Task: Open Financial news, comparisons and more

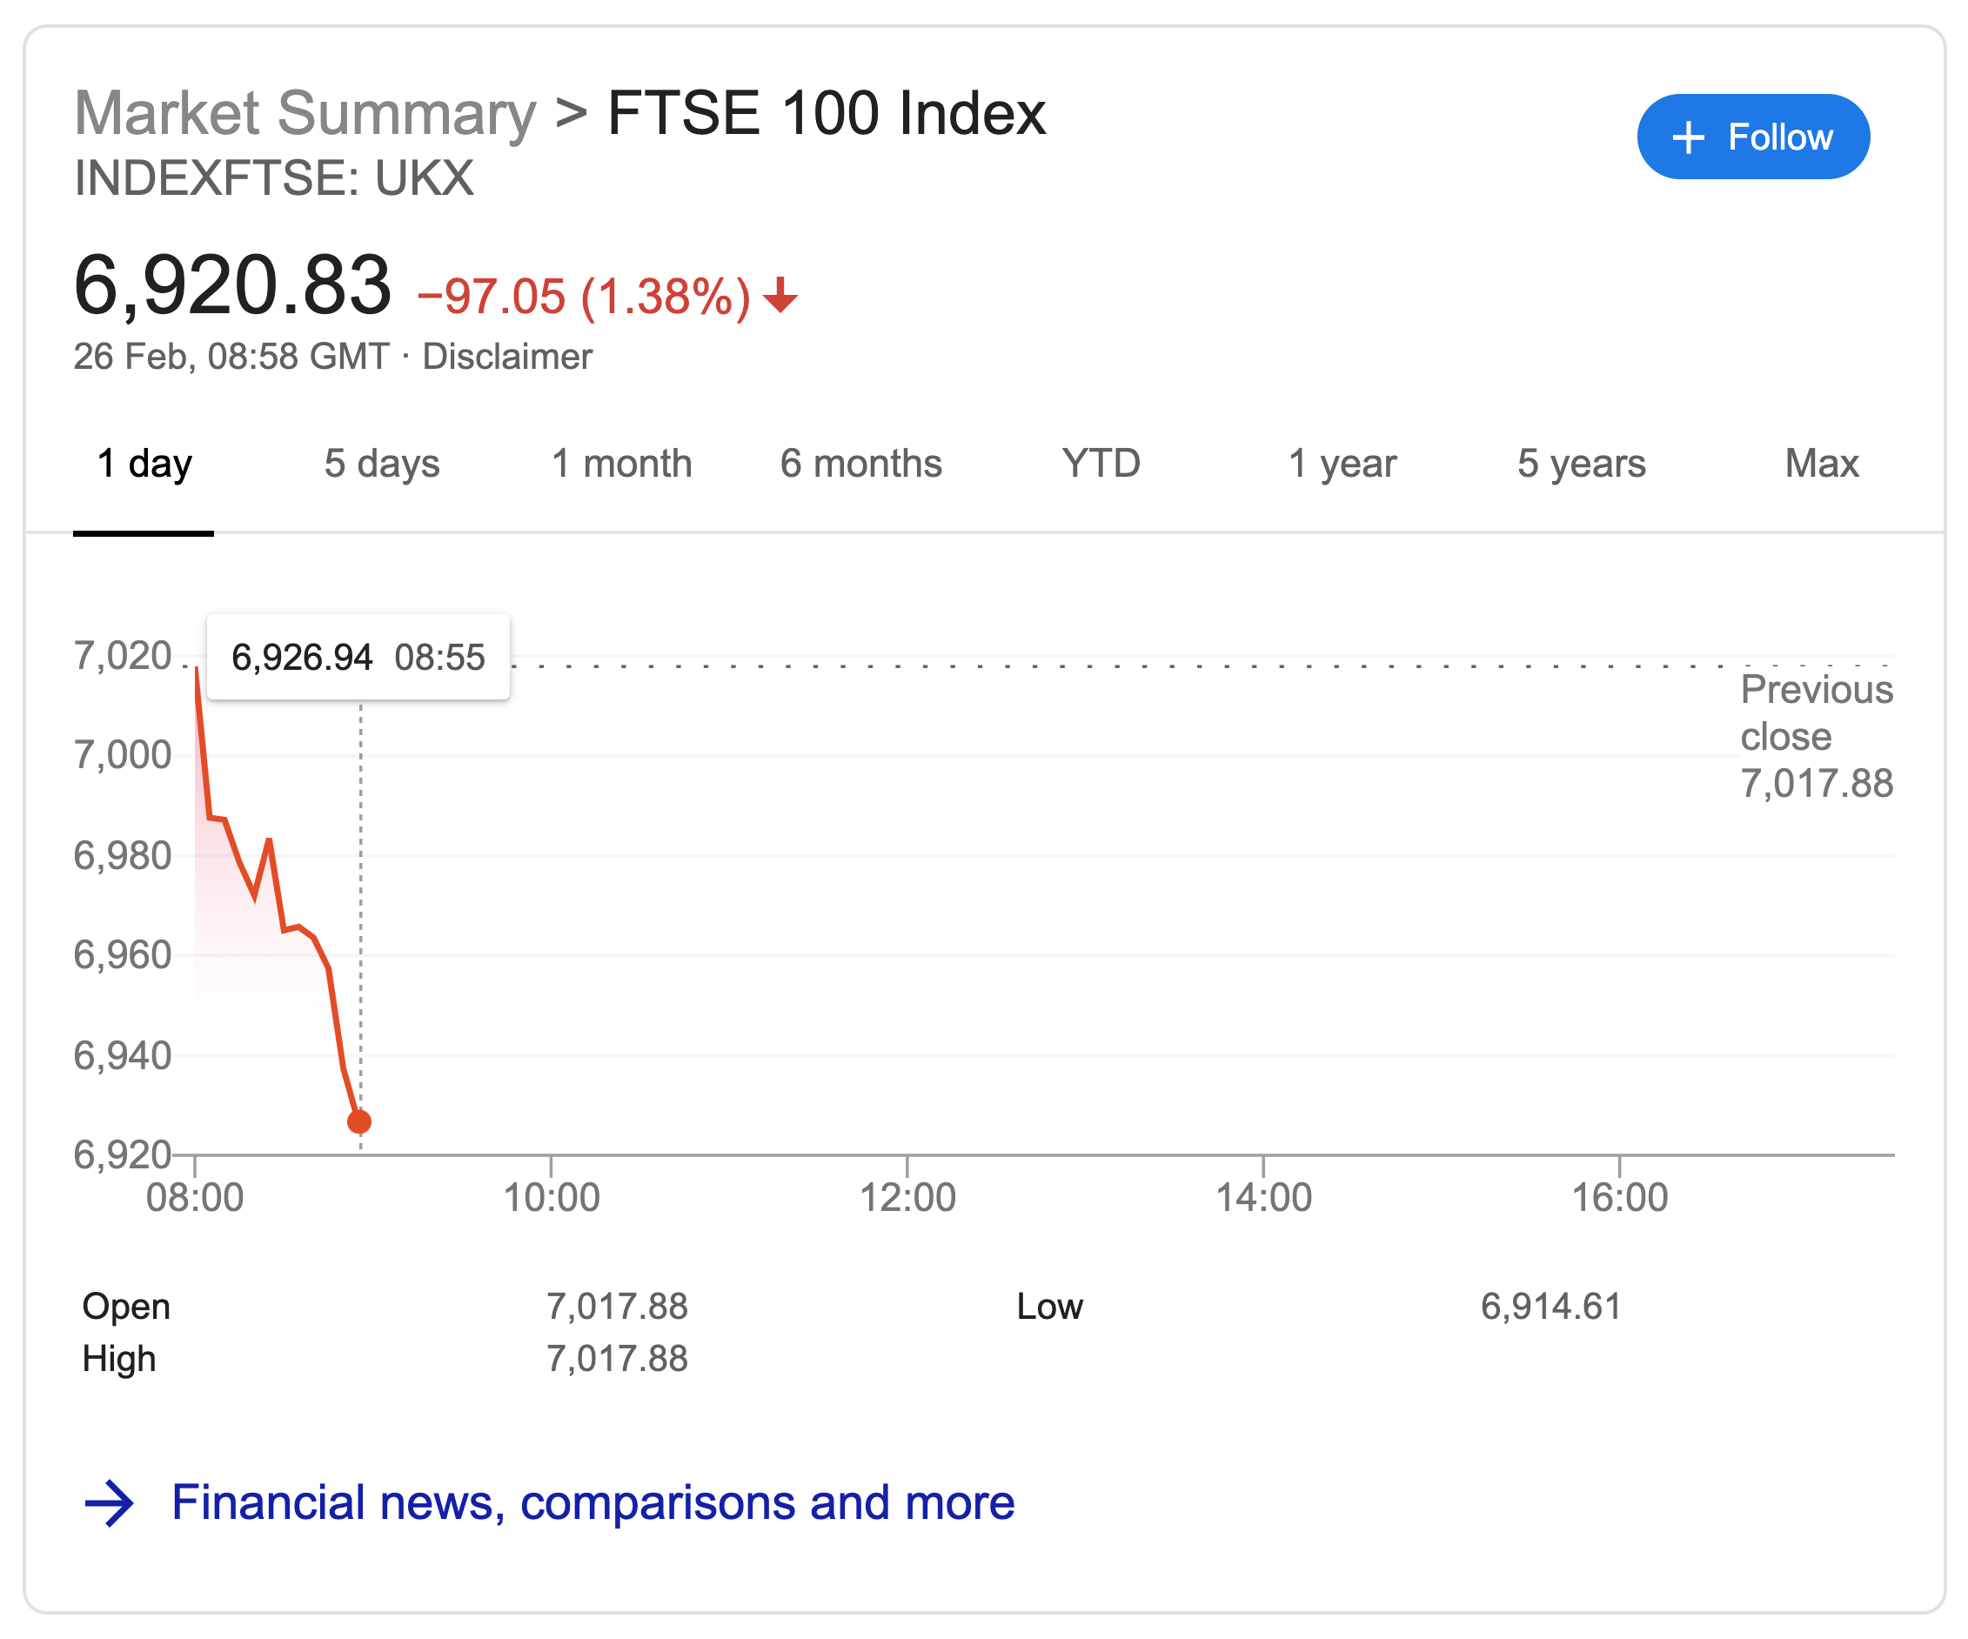Action: [592, 1503]
